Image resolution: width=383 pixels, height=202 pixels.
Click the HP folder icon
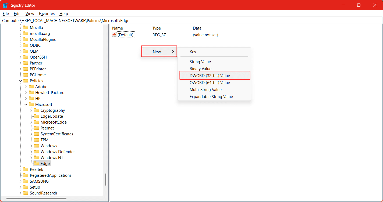(31, 99)
